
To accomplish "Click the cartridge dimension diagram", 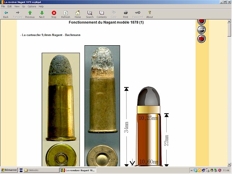I will [x=147, y=126].
